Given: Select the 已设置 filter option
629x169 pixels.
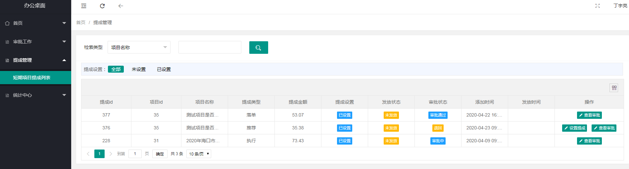Looking at the screenshot, I should pos(164,69).
